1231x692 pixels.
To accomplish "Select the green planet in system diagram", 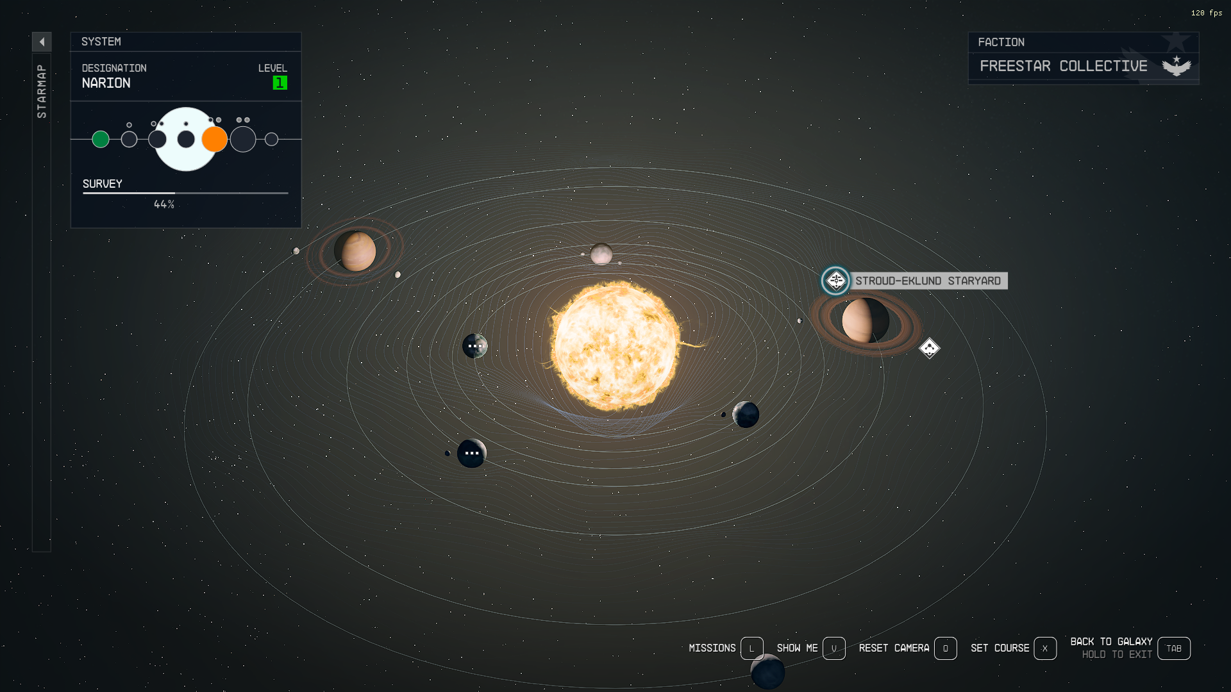I will pos(101,139).
